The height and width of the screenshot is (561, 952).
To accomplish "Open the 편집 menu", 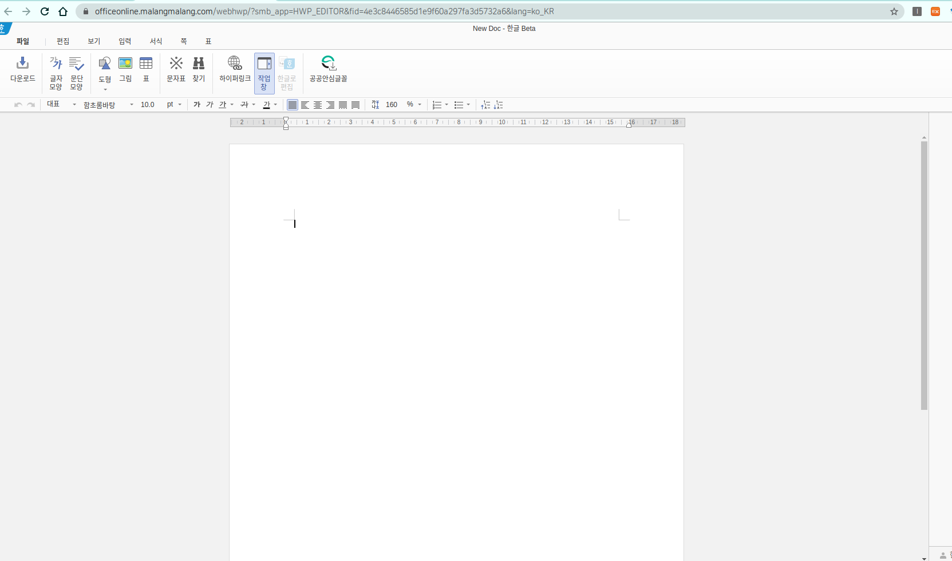I will pos(63,41).
